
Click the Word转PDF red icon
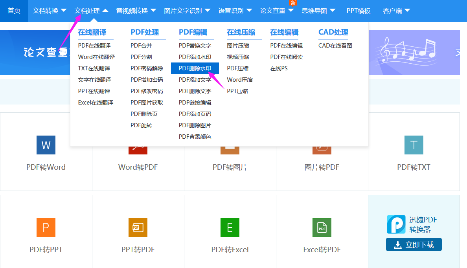click(138, 151)
